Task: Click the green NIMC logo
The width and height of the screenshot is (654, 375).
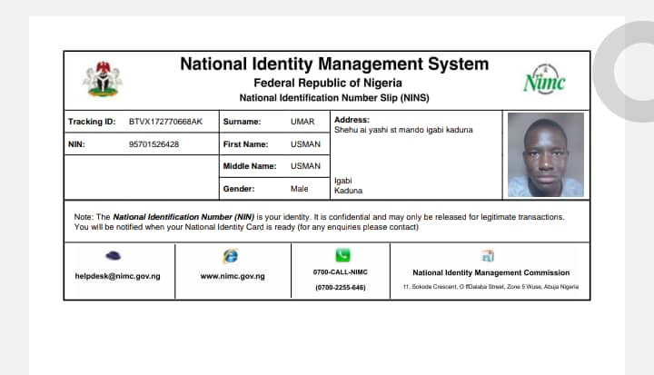Action: point(544,80)
